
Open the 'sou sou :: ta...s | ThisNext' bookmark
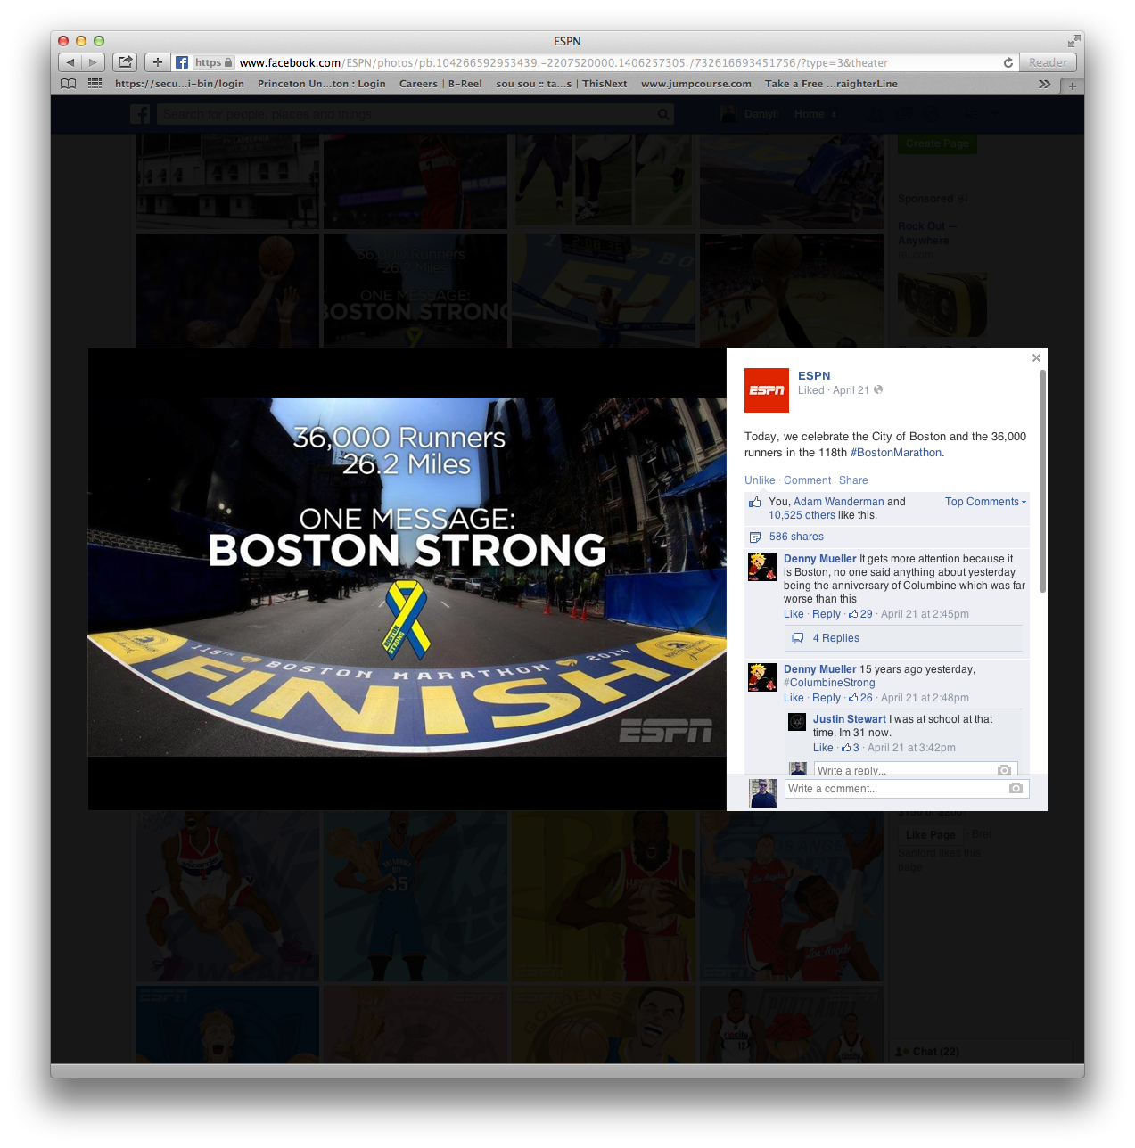point(562,84)
